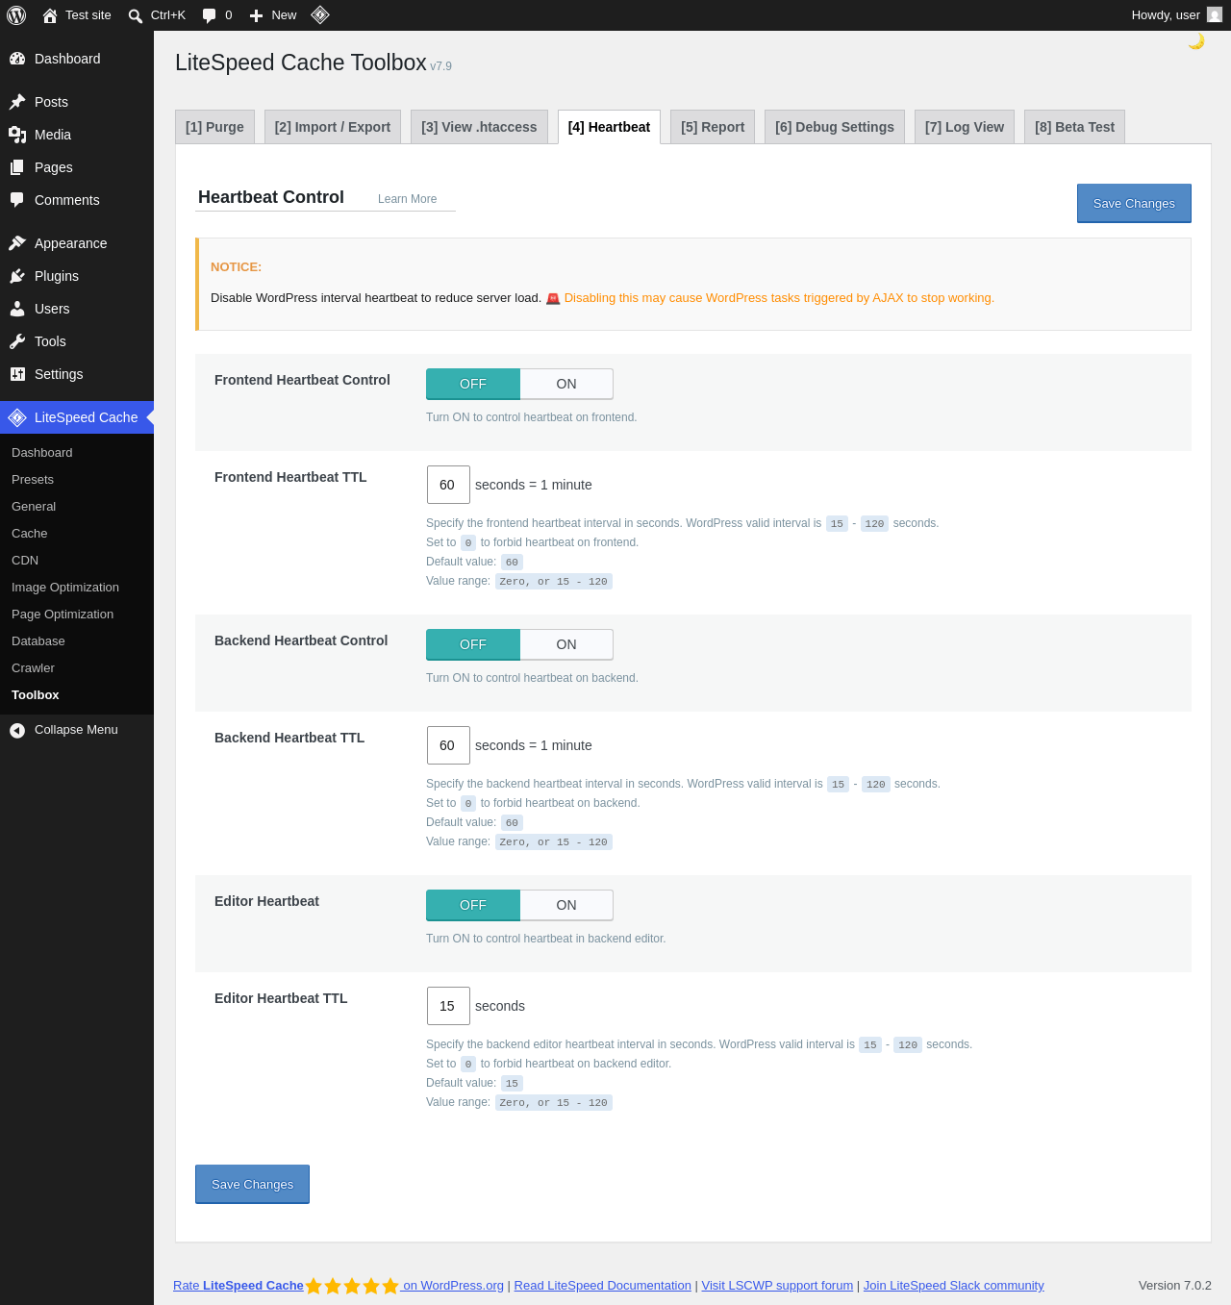Open Join LiteSpeed Slack community link
The width and height of the screenshot is (1231, 1305).
point(953,1286)
